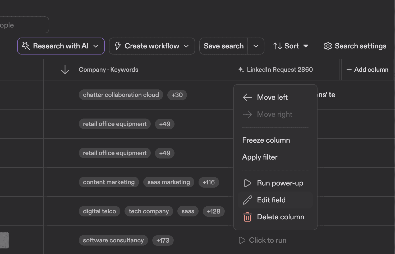Click the play icon beside Click to run

point(242,240)
